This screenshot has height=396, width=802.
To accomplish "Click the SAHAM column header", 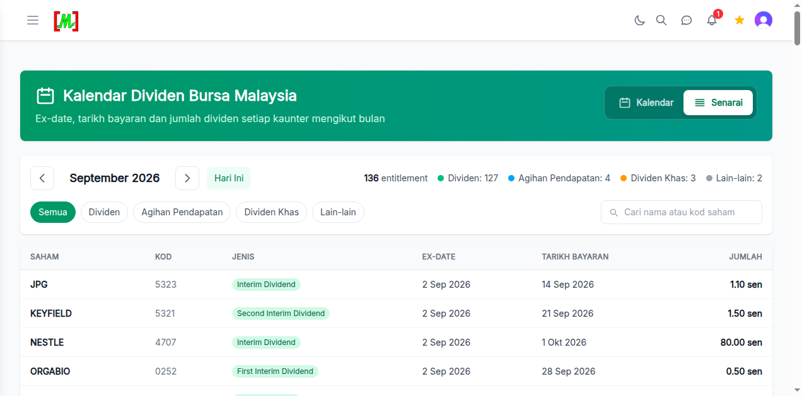I will [45, 257].
